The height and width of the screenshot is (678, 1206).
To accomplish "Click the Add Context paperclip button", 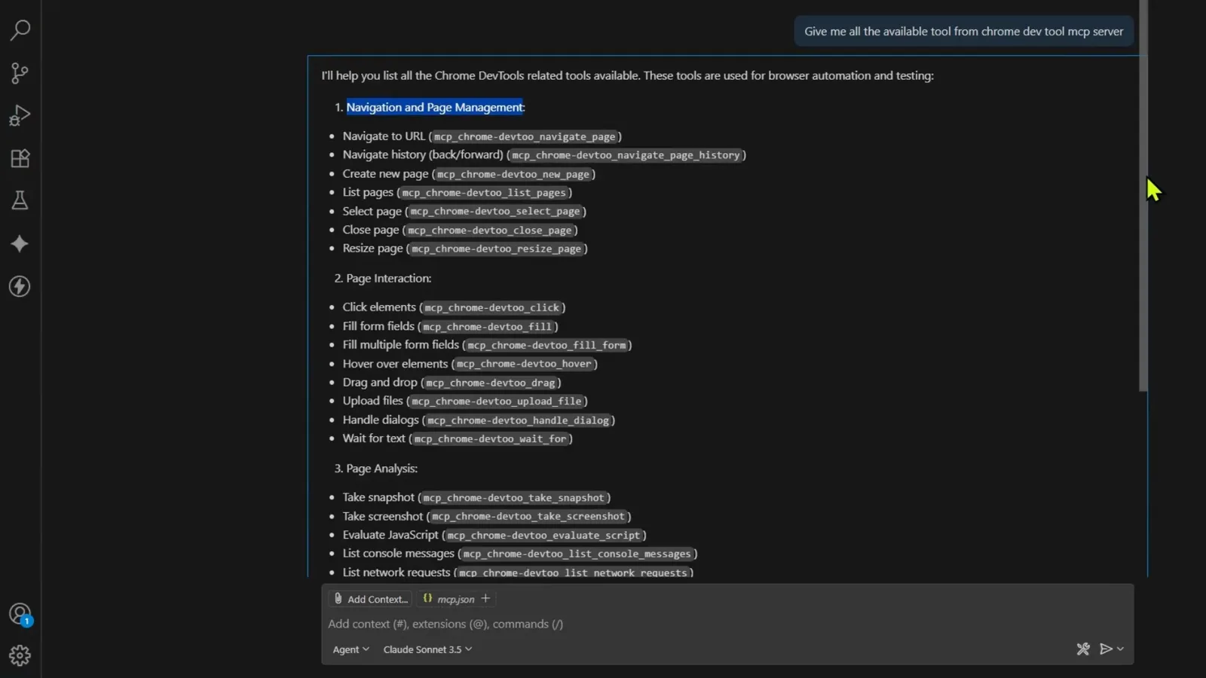I will 370,599.
